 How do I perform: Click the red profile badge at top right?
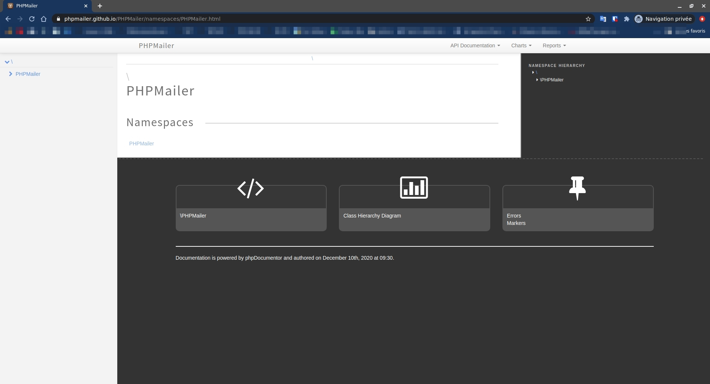click(702, 19)
